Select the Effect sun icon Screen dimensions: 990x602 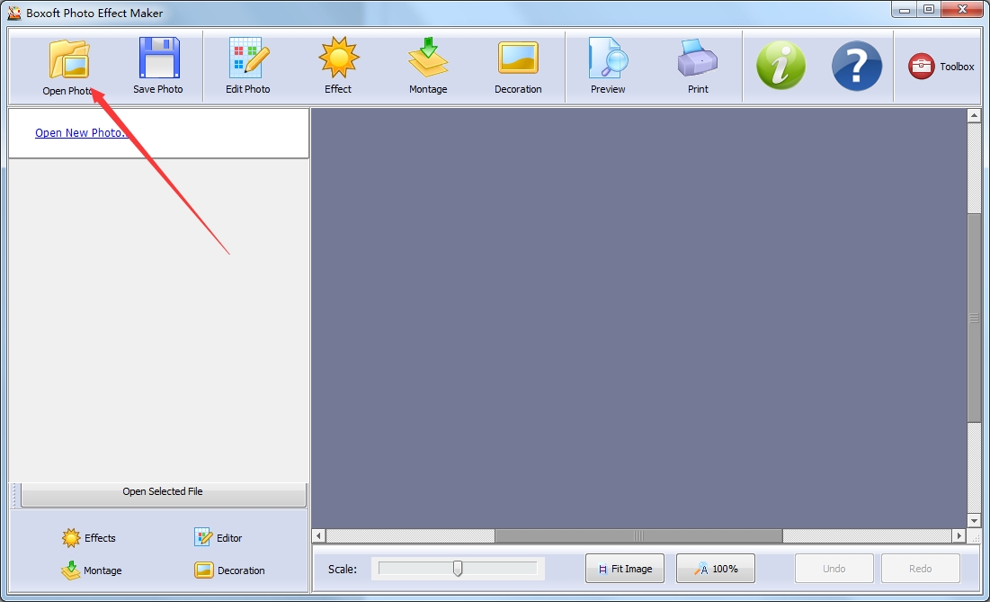click(x=338, y=58)
